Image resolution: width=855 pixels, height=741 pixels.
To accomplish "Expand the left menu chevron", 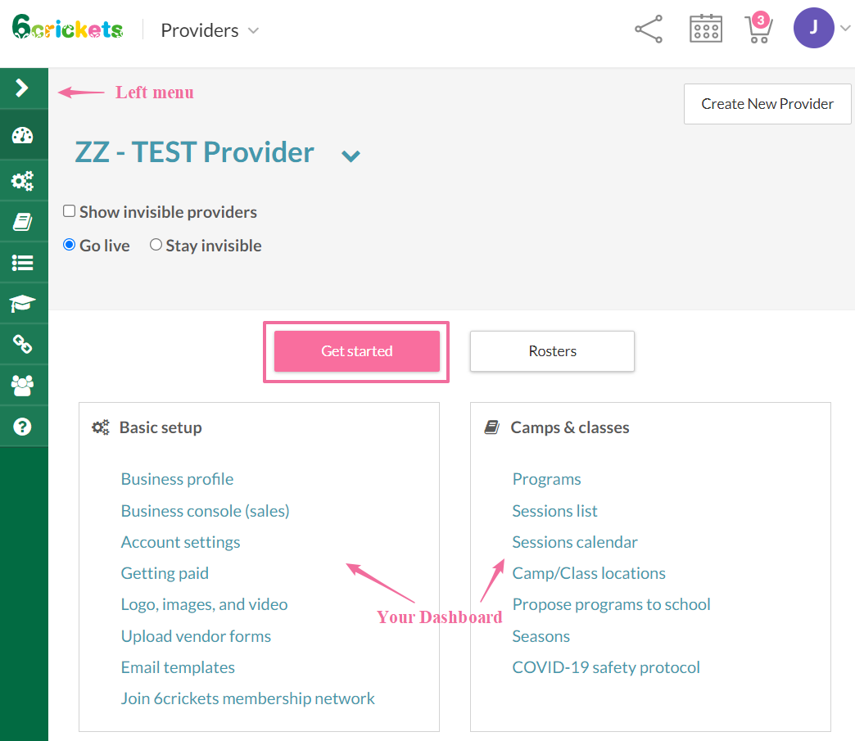I will point(23,88).
